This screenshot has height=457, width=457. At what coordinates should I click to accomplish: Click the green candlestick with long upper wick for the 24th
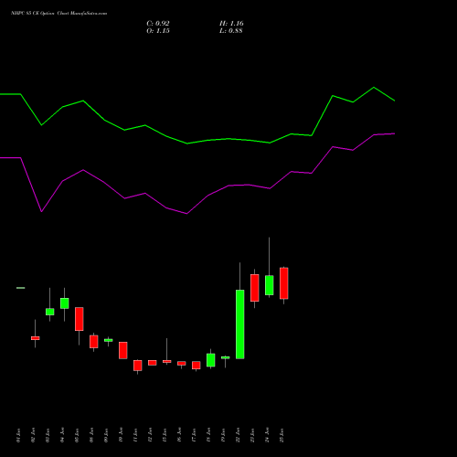coord(270,285)
